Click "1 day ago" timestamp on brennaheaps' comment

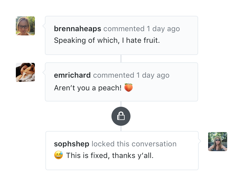tap(163, 29)
